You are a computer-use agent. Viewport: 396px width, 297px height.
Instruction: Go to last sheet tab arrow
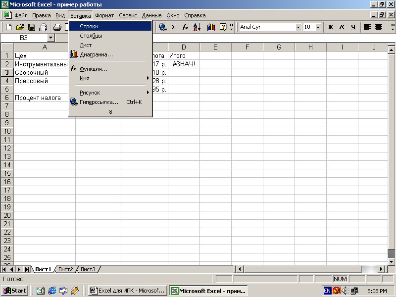point(27,269)
